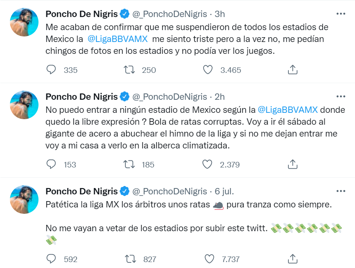Share the 'alberca climatizada' tweet
355x268 pixels.
[292, 164]
